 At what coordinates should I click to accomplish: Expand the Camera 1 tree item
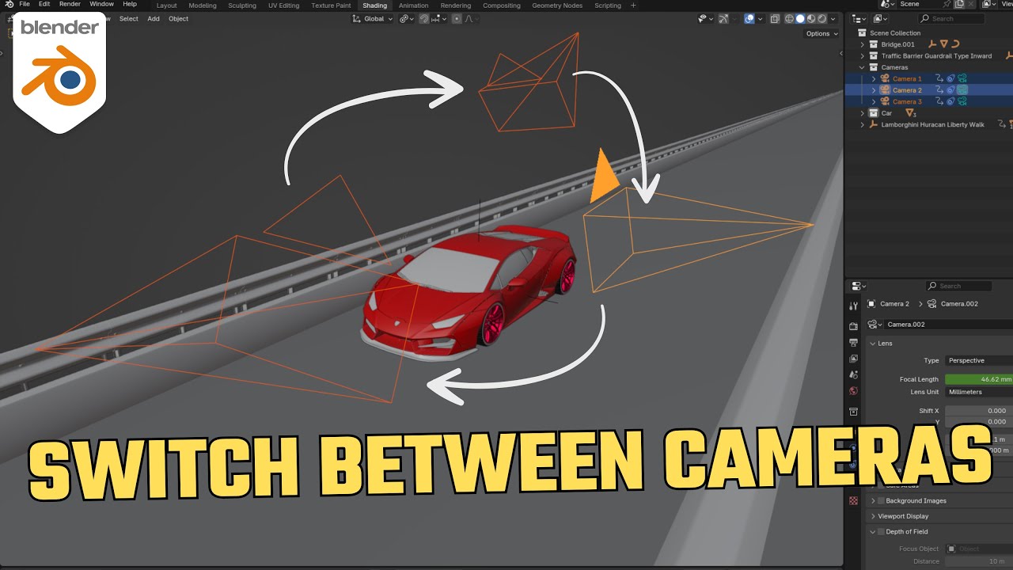click(x=874, y=78)
